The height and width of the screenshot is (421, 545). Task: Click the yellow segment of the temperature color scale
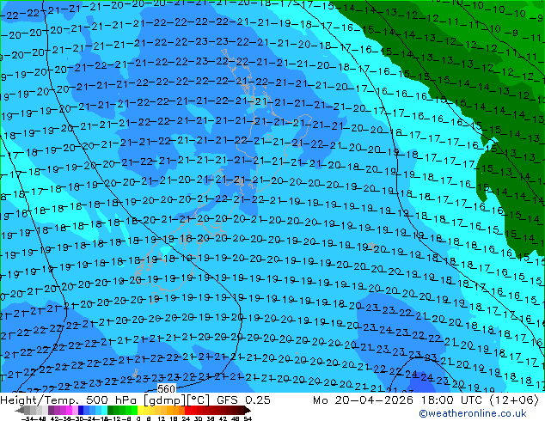pyautogui.click(x=140, y=410)
